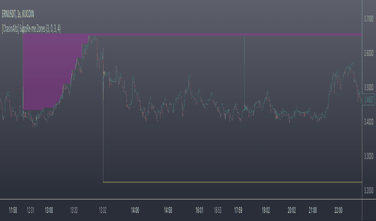This screenshot has width=376, height=221.
Task: Select the 22:00 time axis label
Action: tap(338, 210)
